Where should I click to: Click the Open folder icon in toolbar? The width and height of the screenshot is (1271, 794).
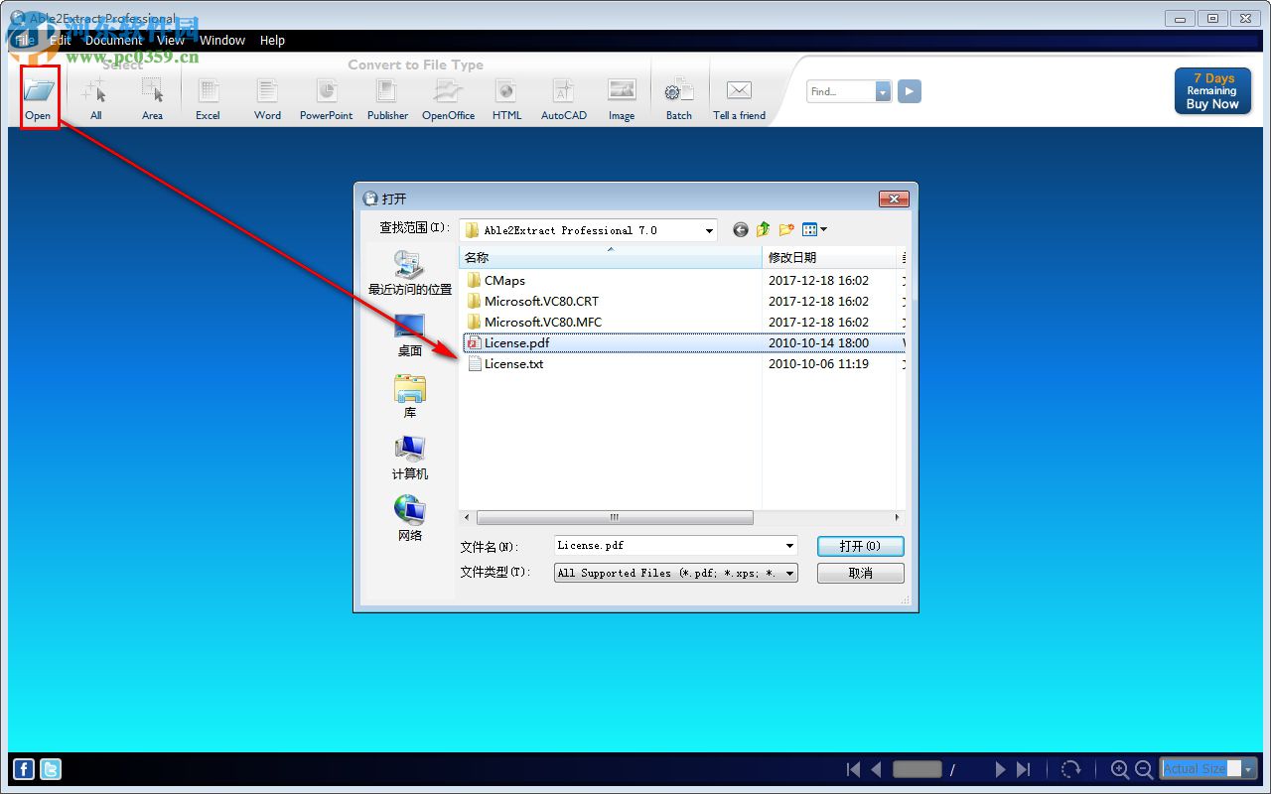tap(39, 91)
